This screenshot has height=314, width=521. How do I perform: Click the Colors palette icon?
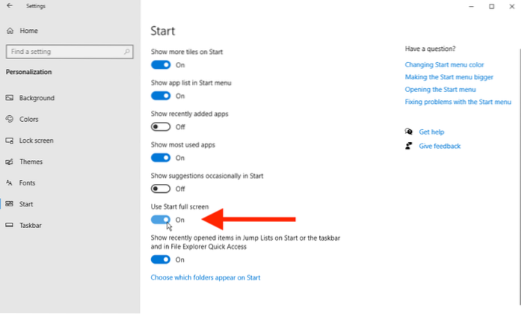tap(9, 119)
